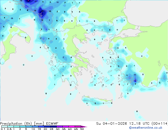The image size is (168, 130).
Task: Click the [mm] unit label
Action: click(39, 123)
